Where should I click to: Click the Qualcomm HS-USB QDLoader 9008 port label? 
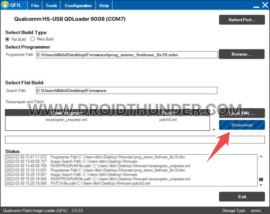click(70, 19)
